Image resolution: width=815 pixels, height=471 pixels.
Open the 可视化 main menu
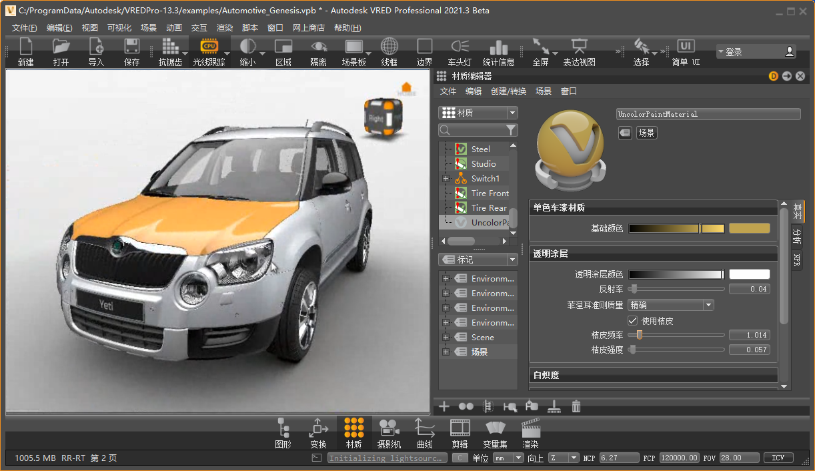tap(119, 27)
